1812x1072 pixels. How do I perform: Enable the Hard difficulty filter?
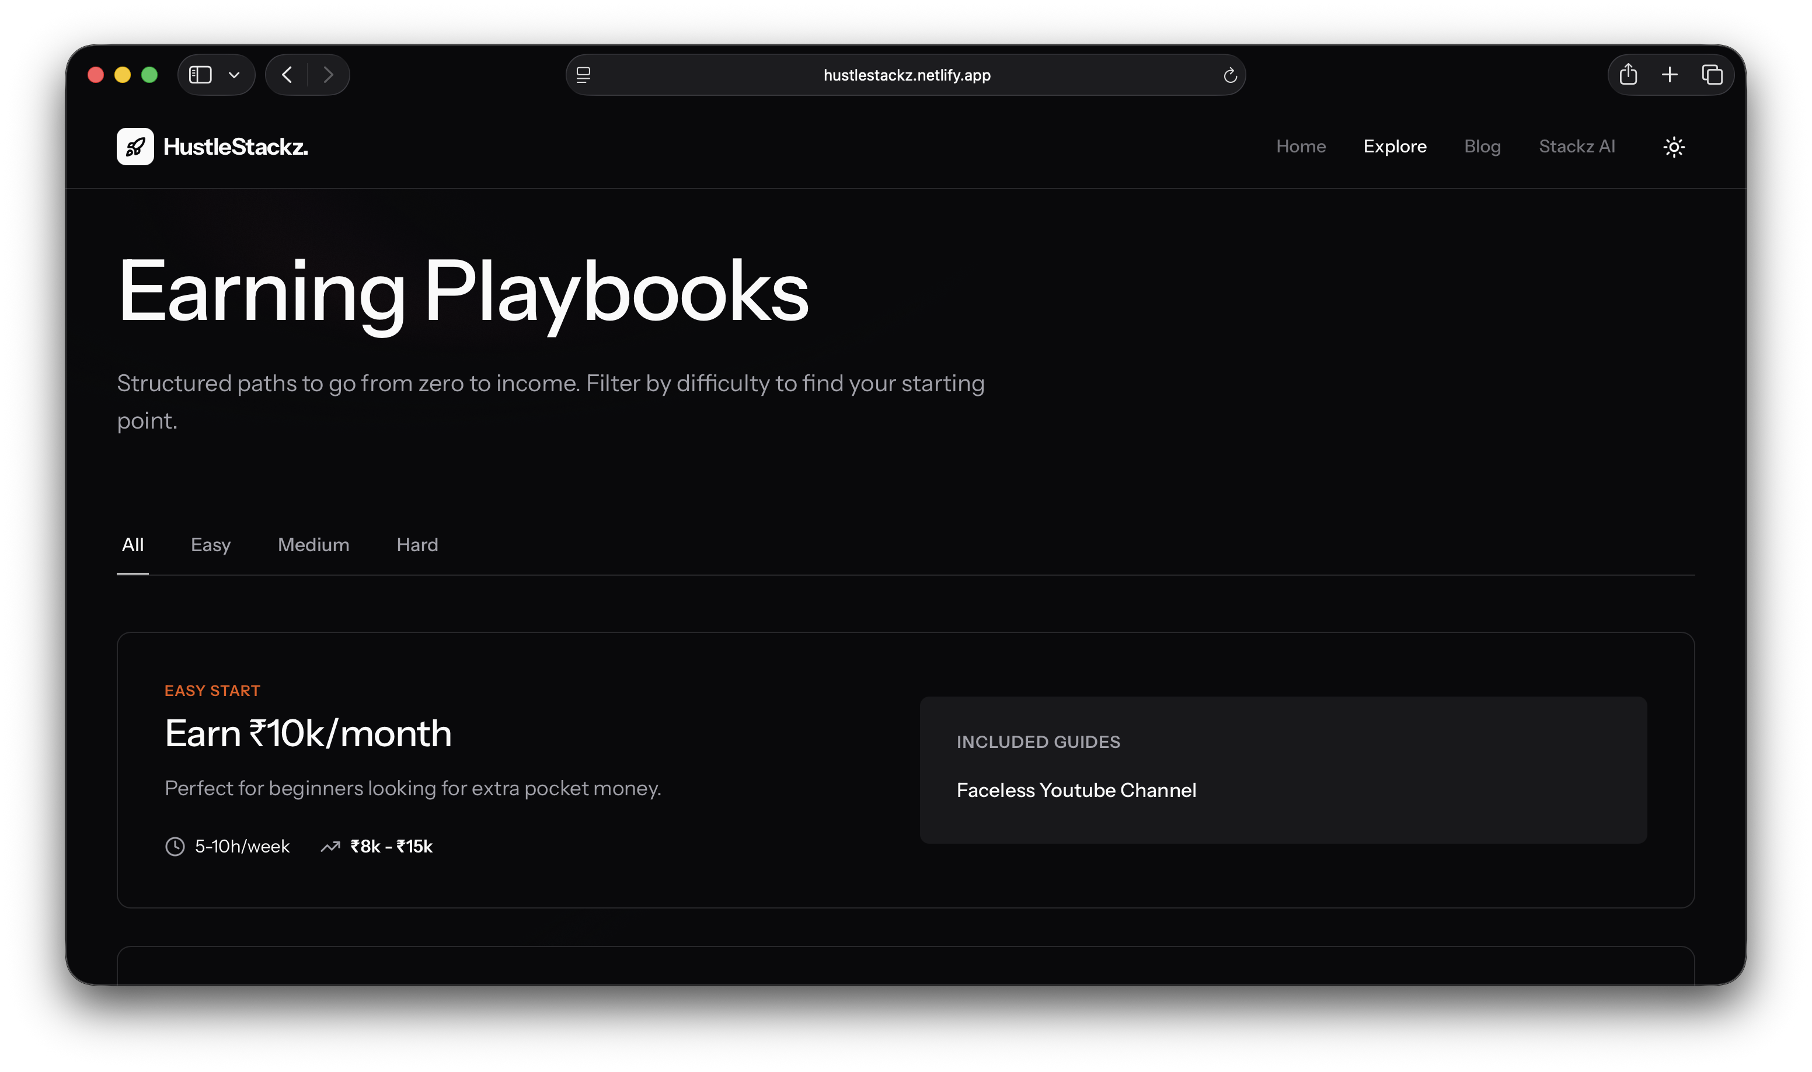417,545
